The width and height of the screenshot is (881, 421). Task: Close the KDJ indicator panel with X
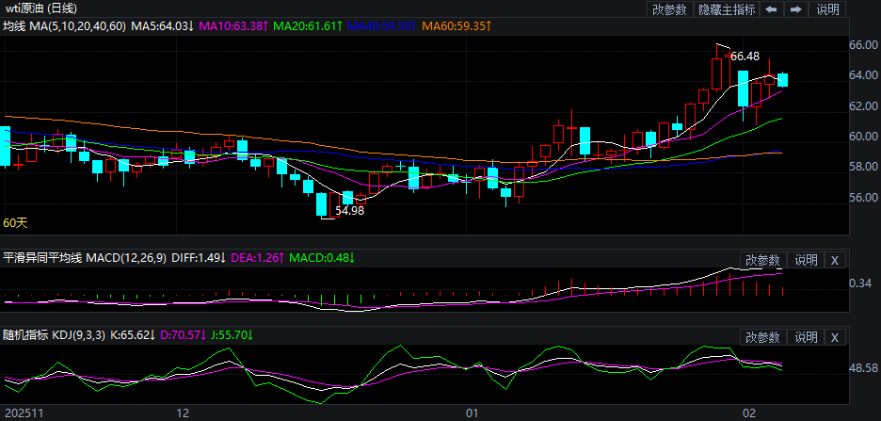835,337
